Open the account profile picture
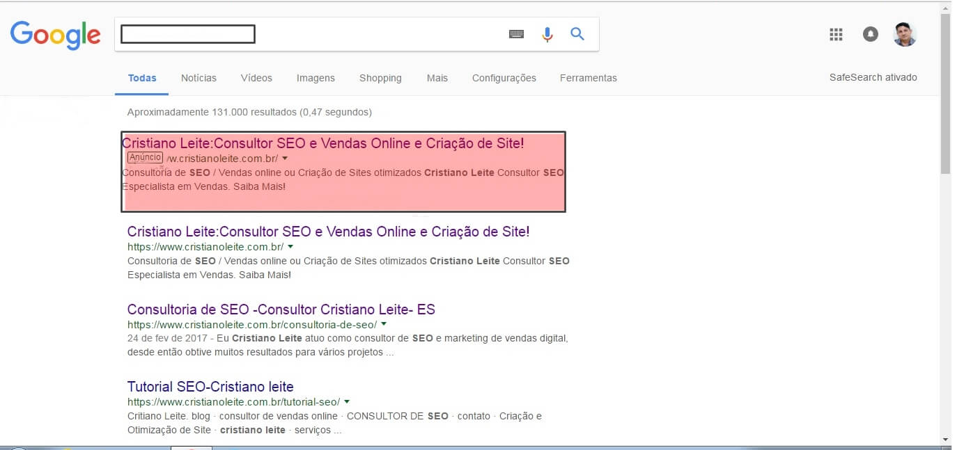The width and height of the screenshot is (957, 450). coord(905,34)
